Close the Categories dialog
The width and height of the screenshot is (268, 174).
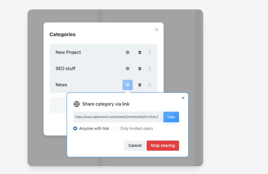(156, 29)
